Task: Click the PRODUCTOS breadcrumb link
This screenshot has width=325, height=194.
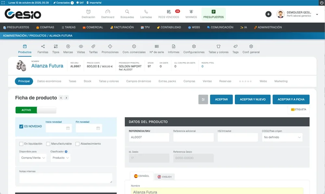Action: click(x=38, y=36)
